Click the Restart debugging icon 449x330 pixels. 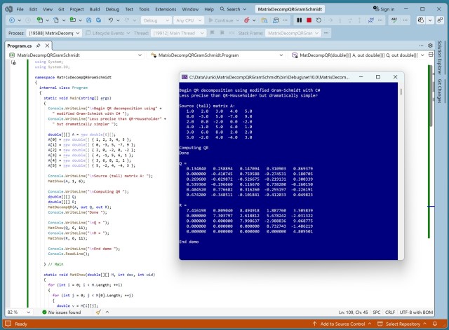319,20
